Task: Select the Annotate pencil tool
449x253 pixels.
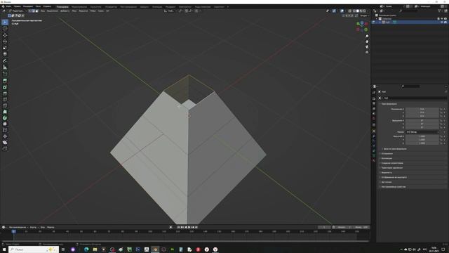Action: pyautogui.click(x=5, y=61)
